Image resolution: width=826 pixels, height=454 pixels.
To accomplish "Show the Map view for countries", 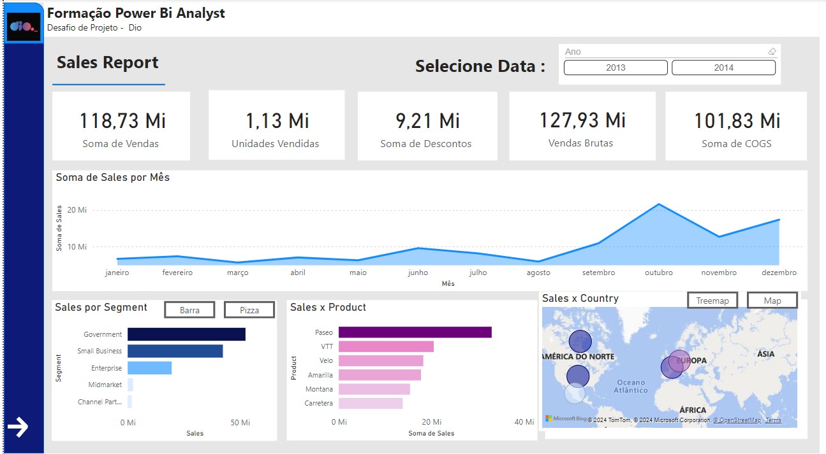I will 772,301.
